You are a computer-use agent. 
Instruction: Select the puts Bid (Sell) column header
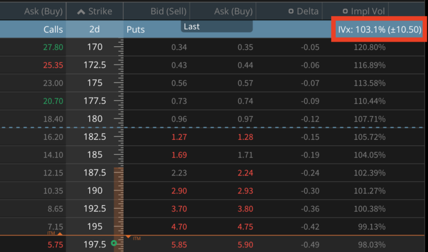point(168,11)
